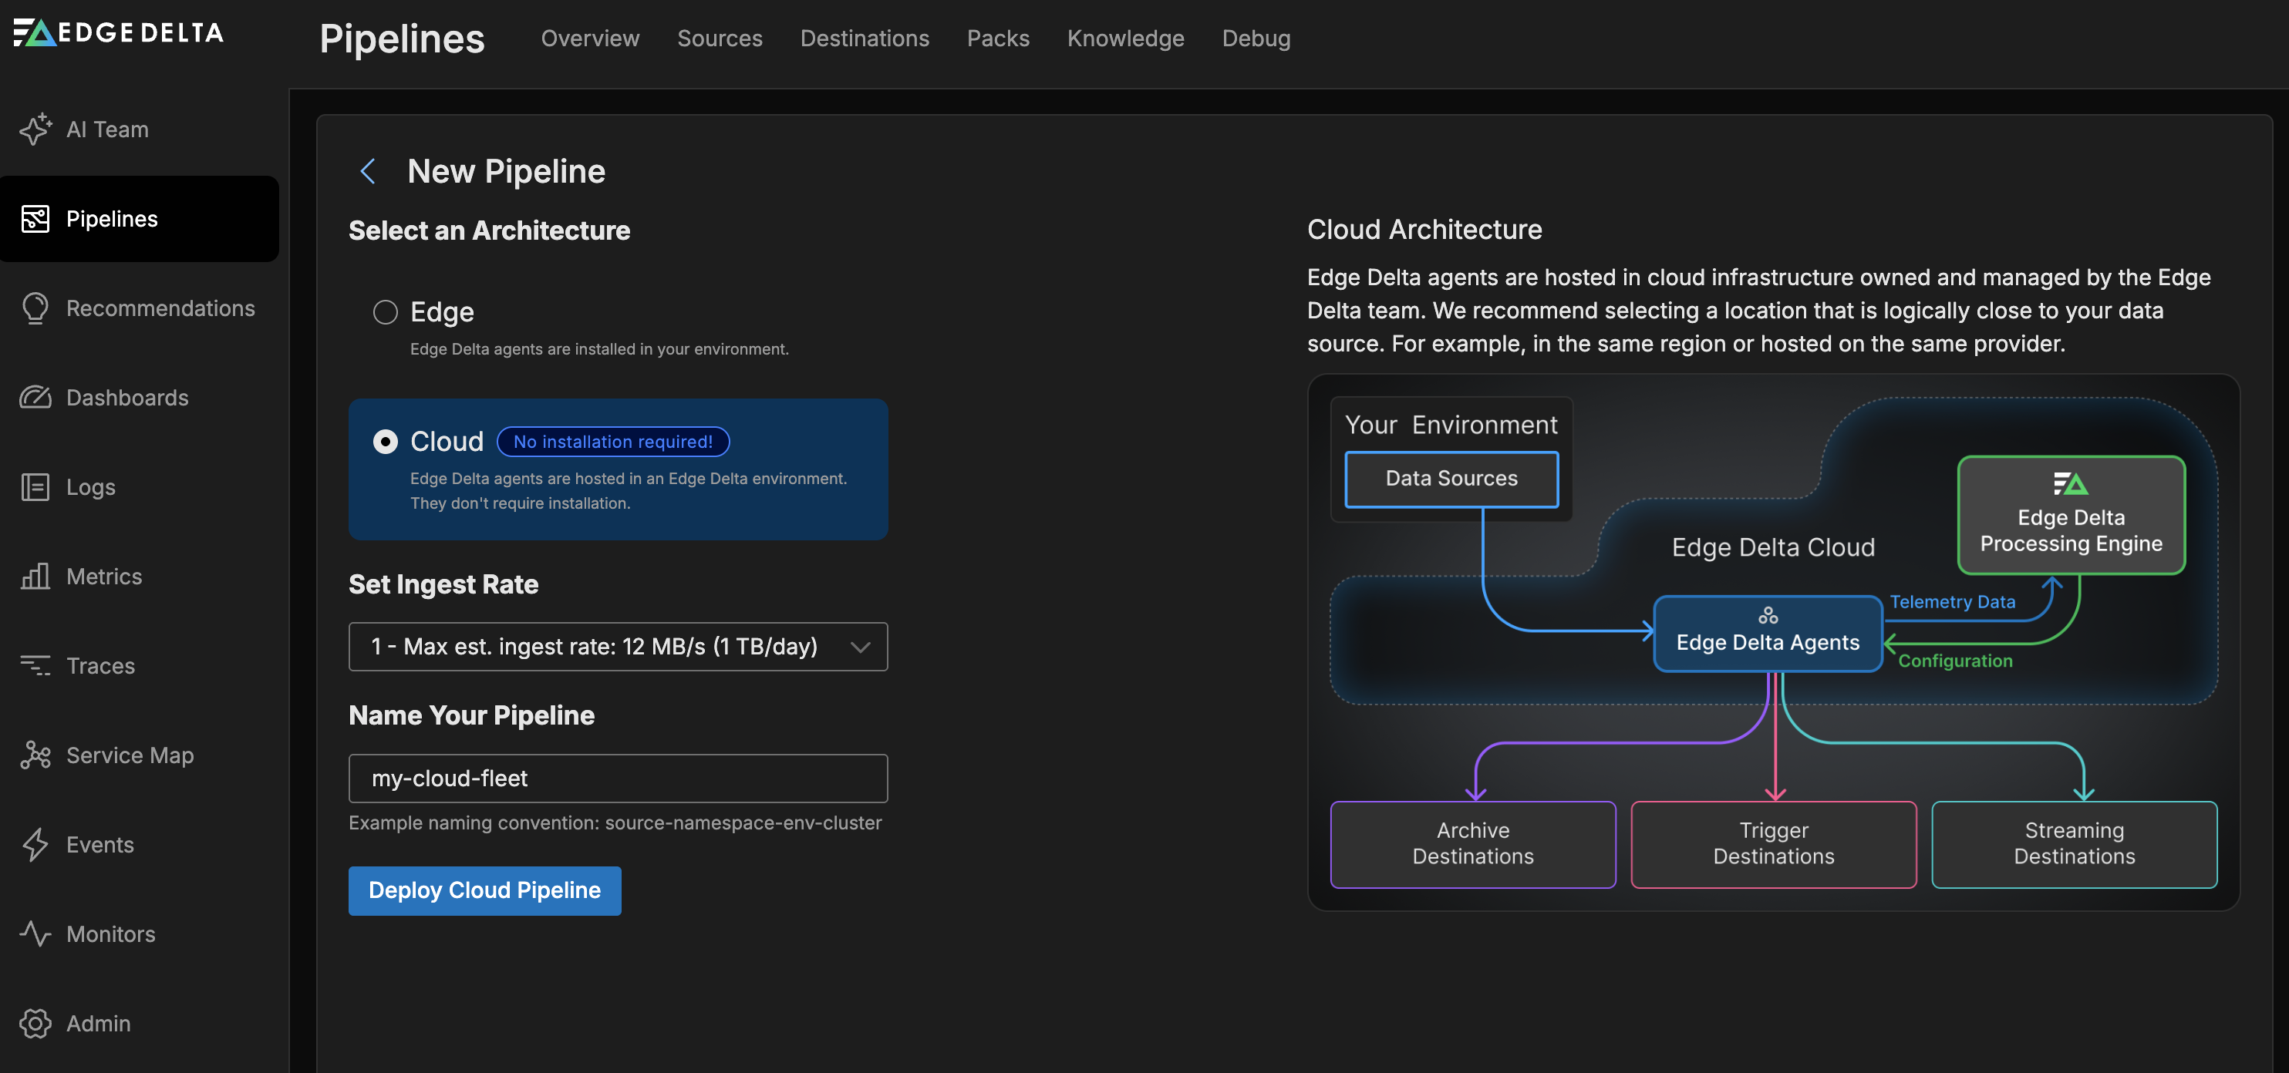
Task: Click the back chevron beside New Pipeline
Action: pos(368,171)
